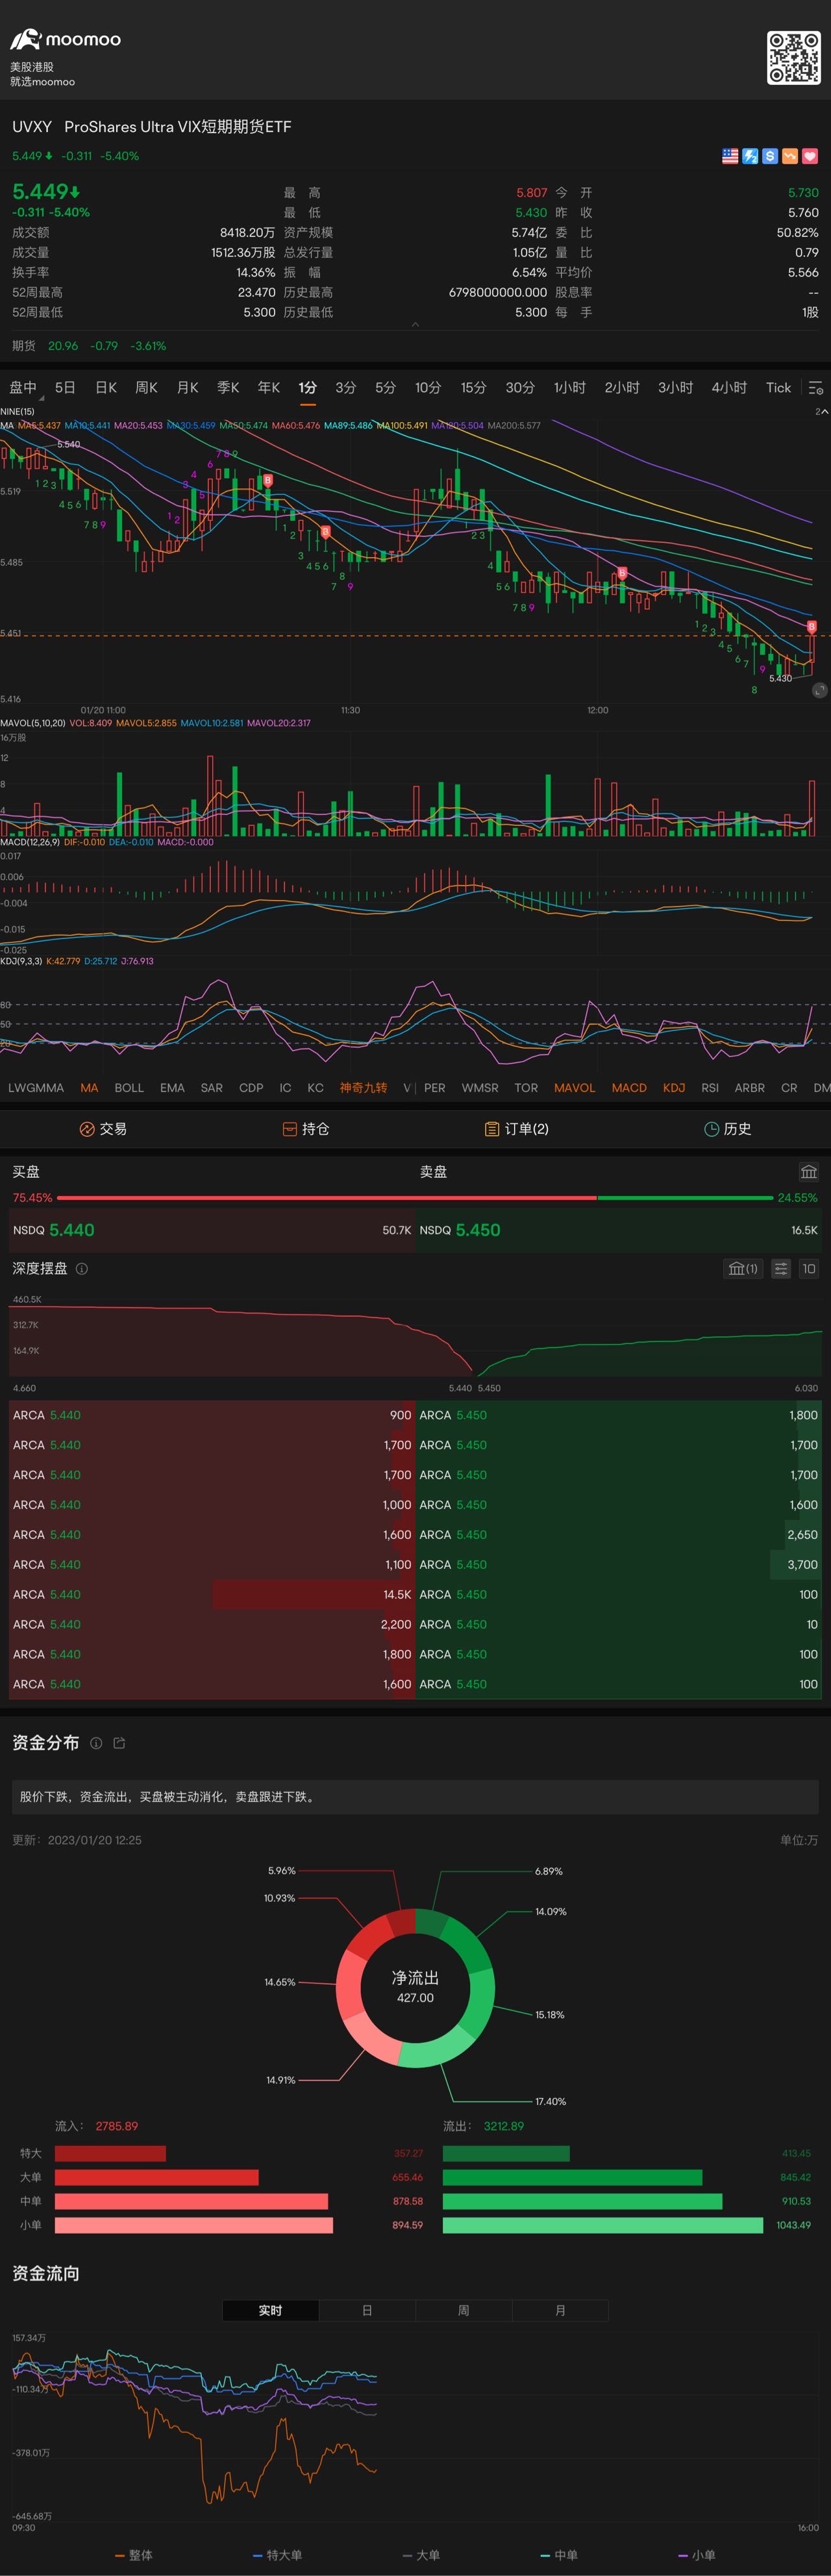The width and height of the screenshot is (831, 2576).
Task: Tap the bank icon beside 卖盘
Action: (809, 1171)
